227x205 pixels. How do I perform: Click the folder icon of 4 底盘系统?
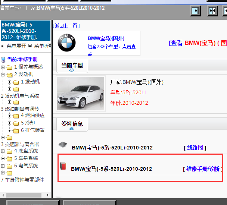[x=9, y=151]
